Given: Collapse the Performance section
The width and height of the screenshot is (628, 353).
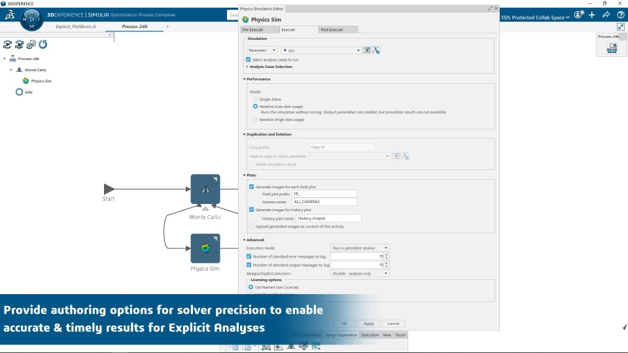Looking at the screenshot, I should [244, 79].
